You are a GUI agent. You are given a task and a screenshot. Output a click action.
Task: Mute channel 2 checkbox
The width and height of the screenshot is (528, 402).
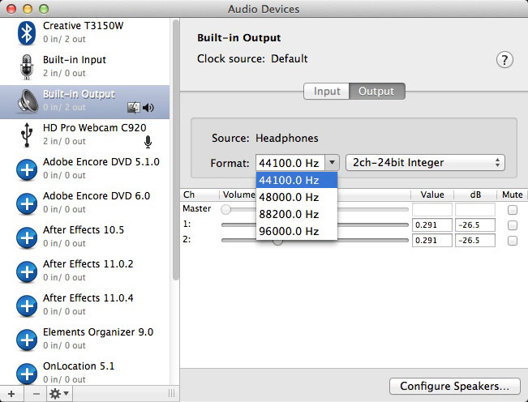pos(512,241)
